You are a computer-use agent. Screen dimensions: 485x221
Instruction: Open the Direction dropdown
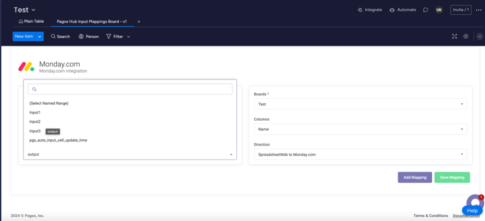[360, 155]
